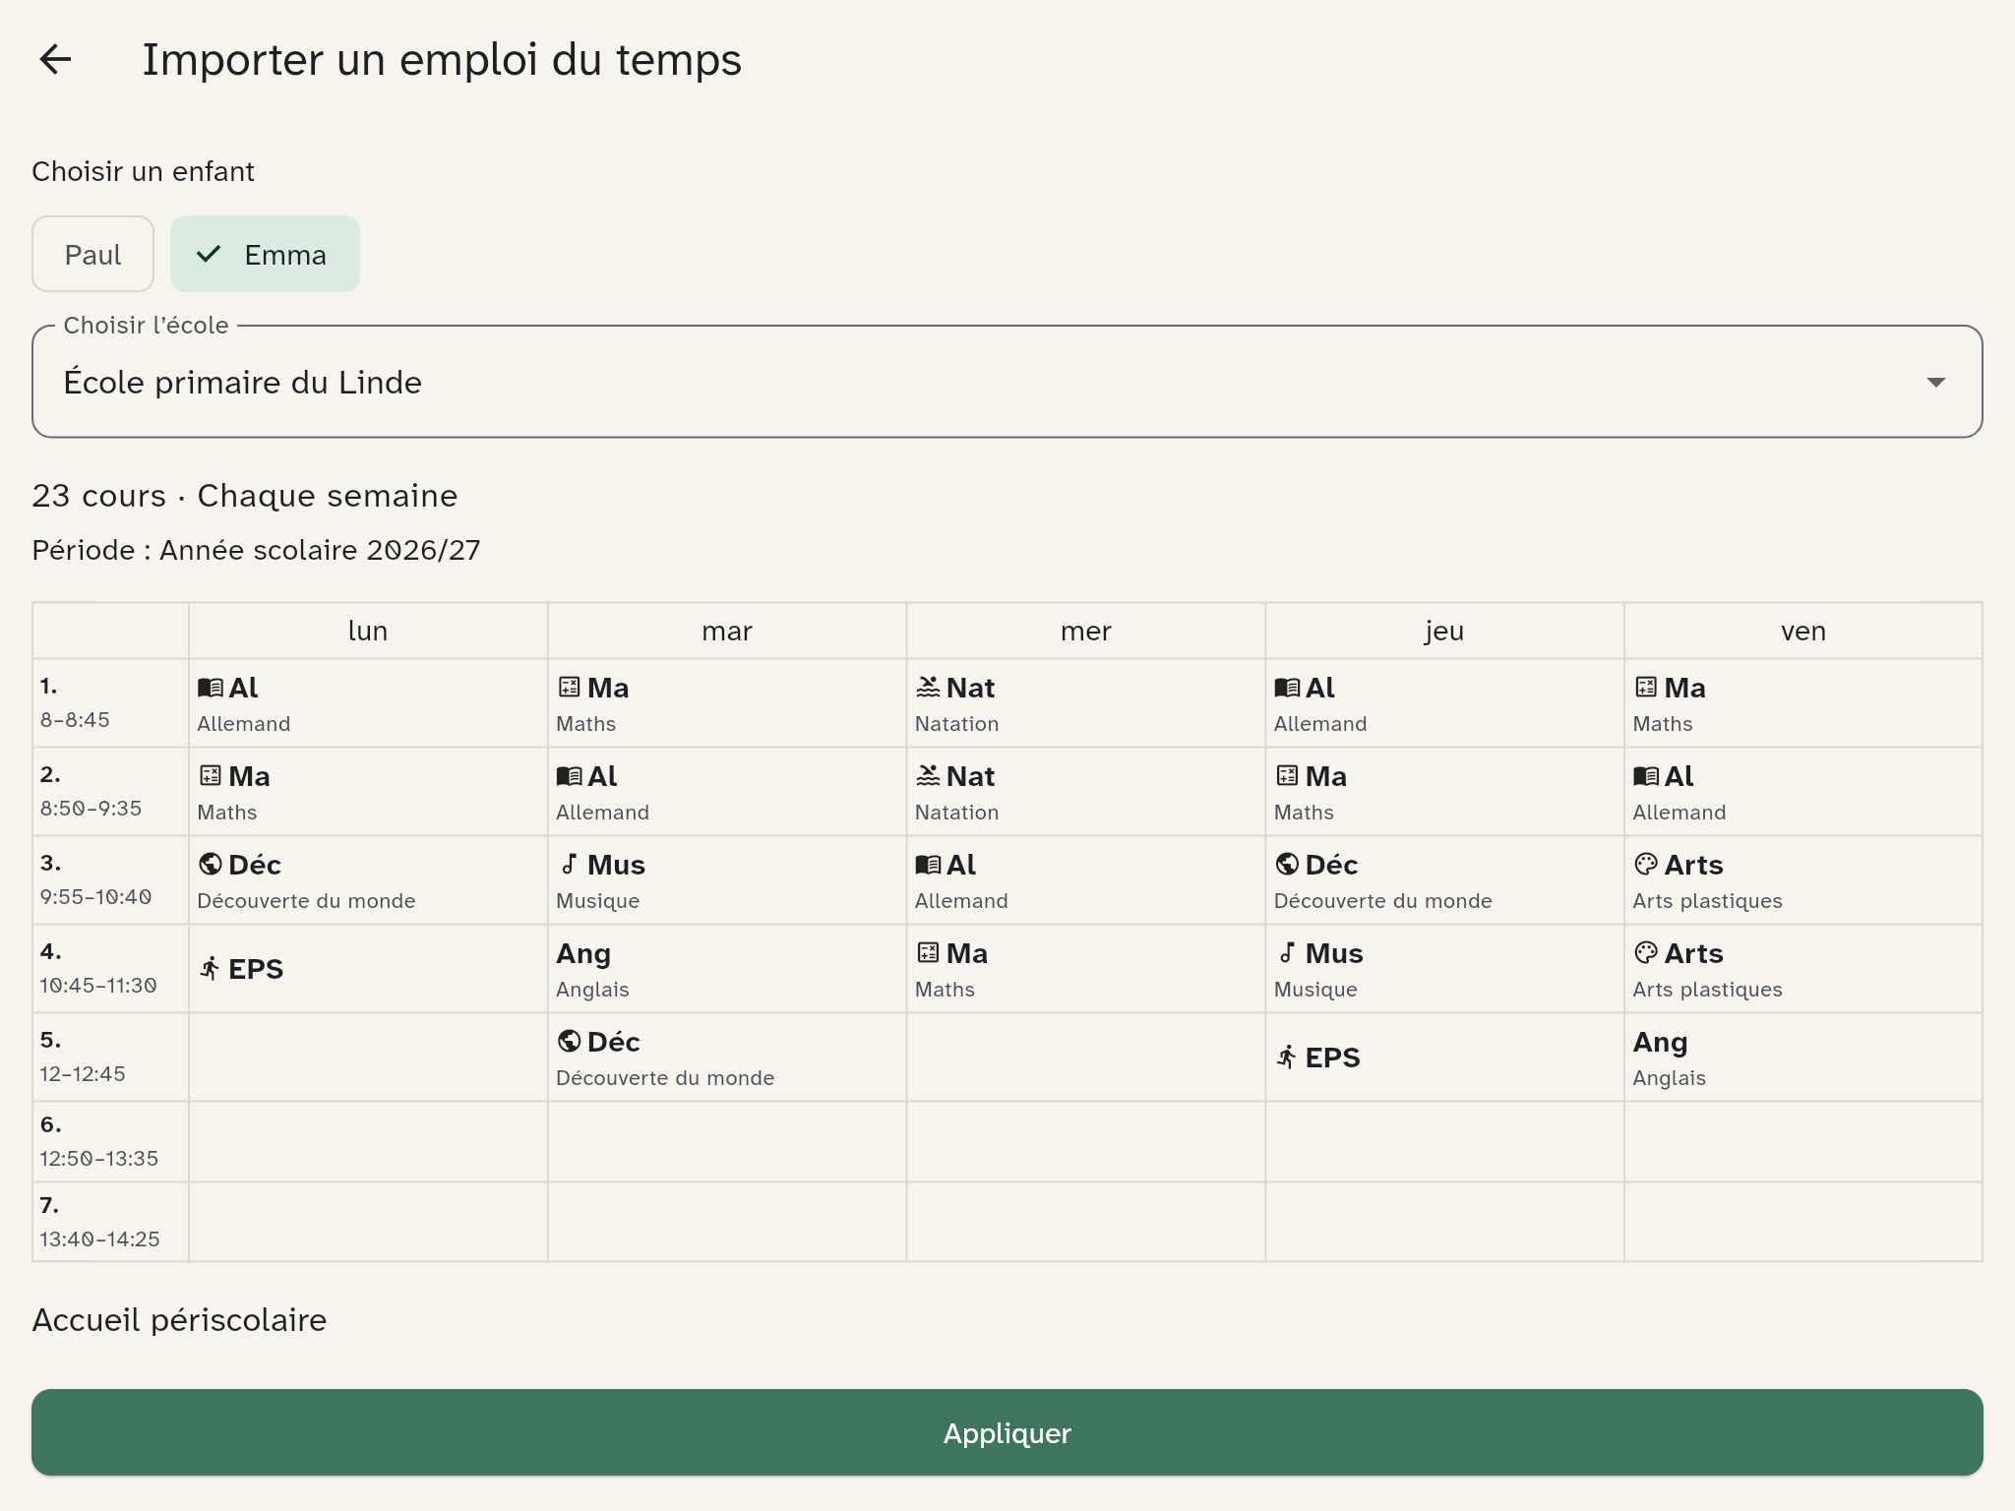Click the Période : Année scolaire 2026/27 text
The image size is (2015, 1511).
coord(256,550)
